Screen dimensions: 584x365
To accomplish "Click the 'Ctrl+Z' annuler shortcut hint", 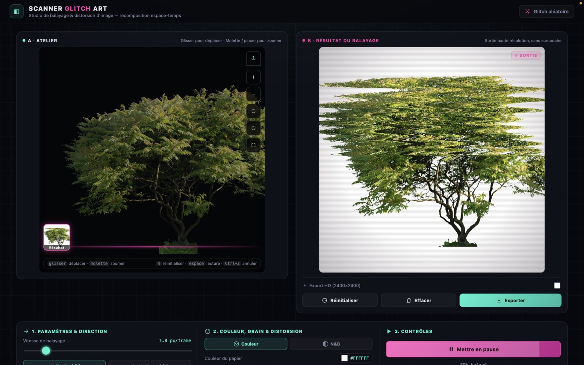I will [232, 264].
